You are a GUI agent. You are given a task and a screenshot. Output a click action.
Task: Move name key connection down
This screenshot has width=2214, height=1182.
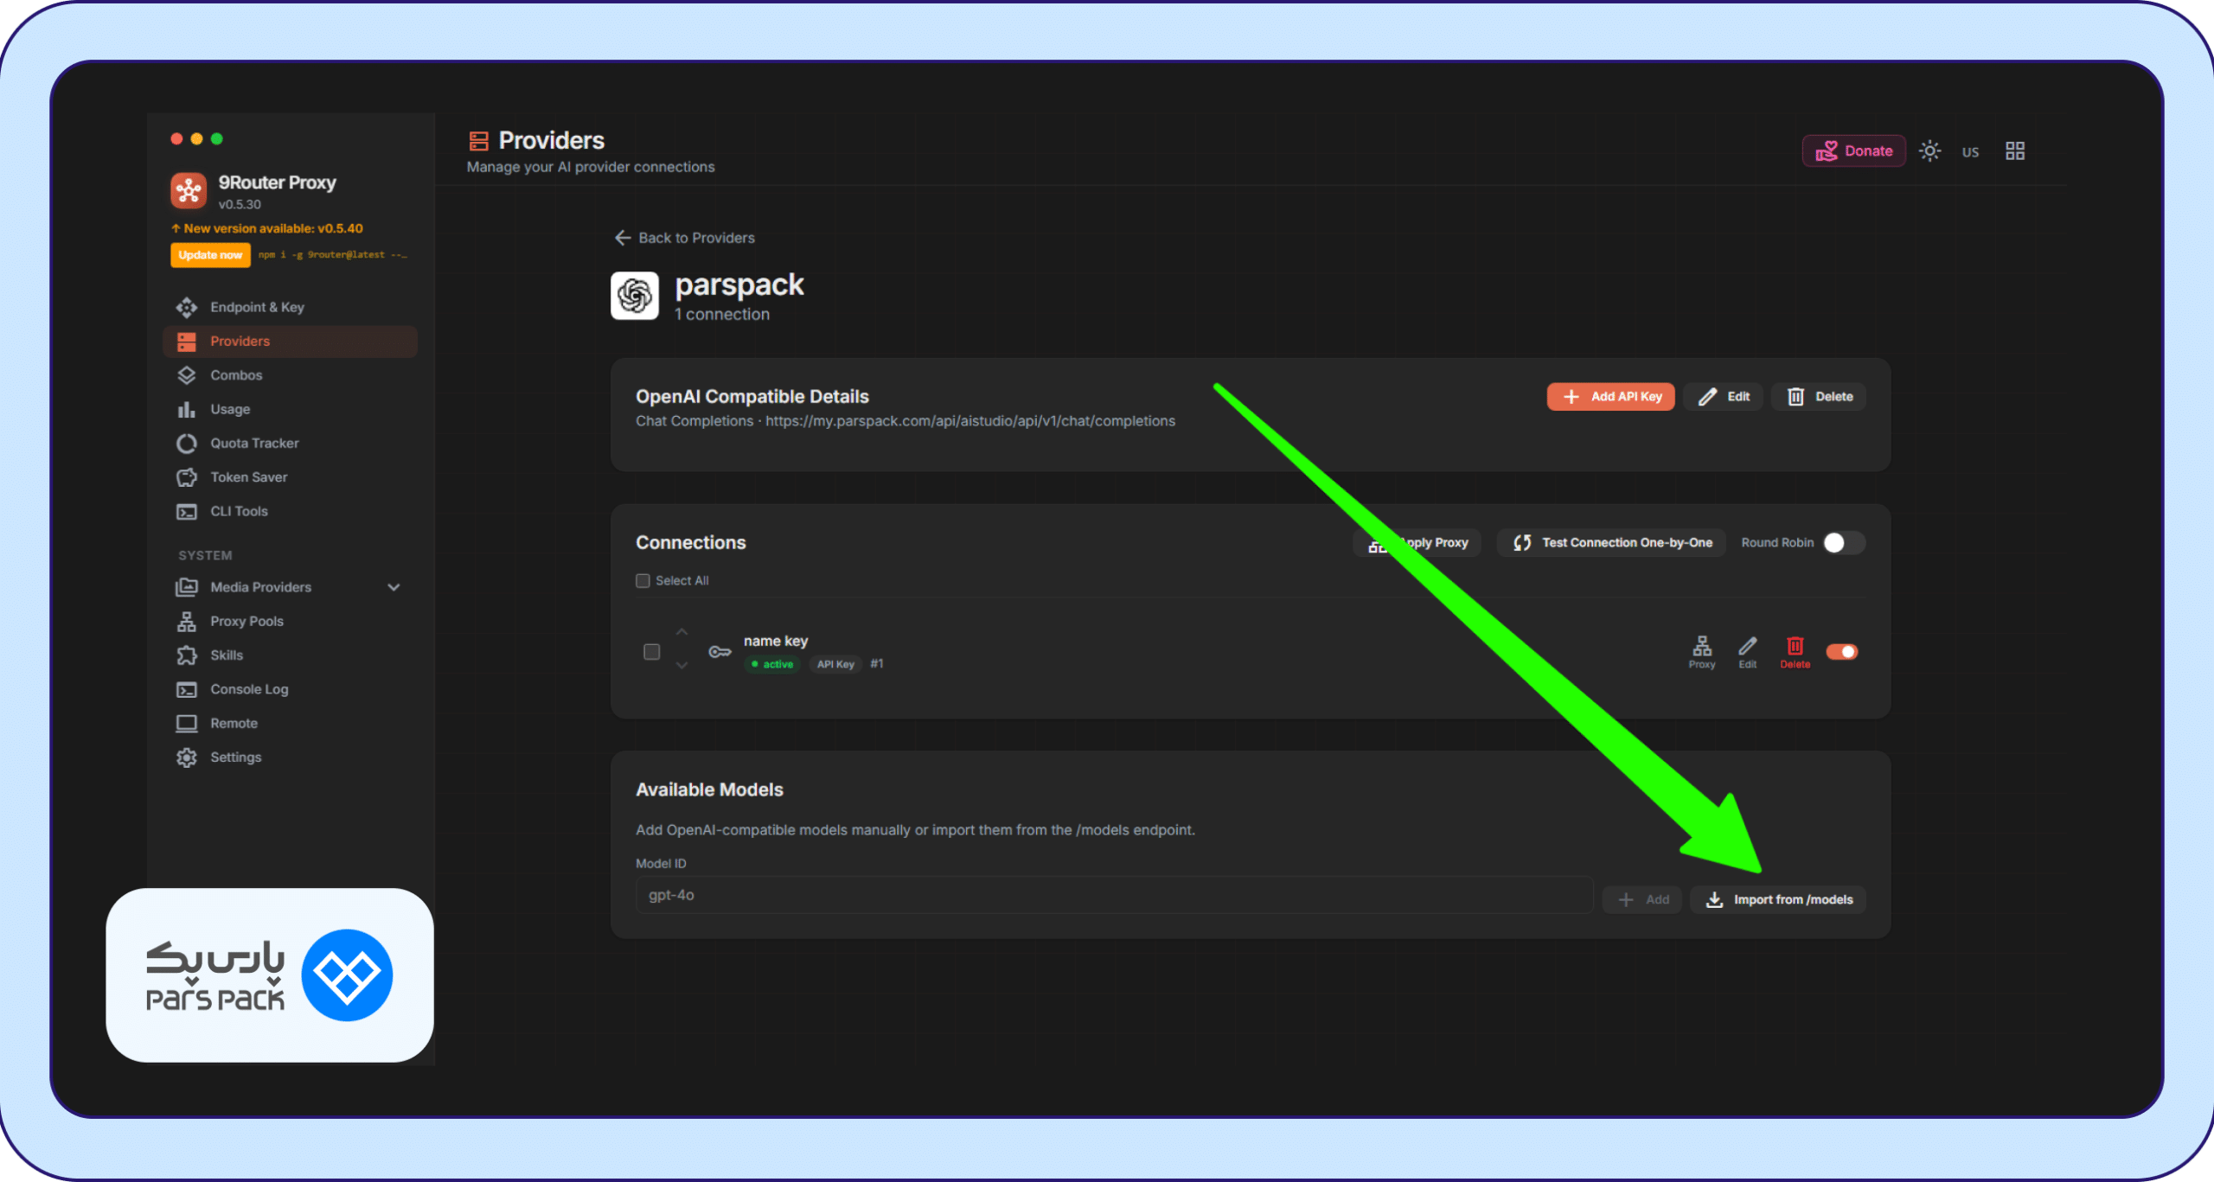click(681, 666)
